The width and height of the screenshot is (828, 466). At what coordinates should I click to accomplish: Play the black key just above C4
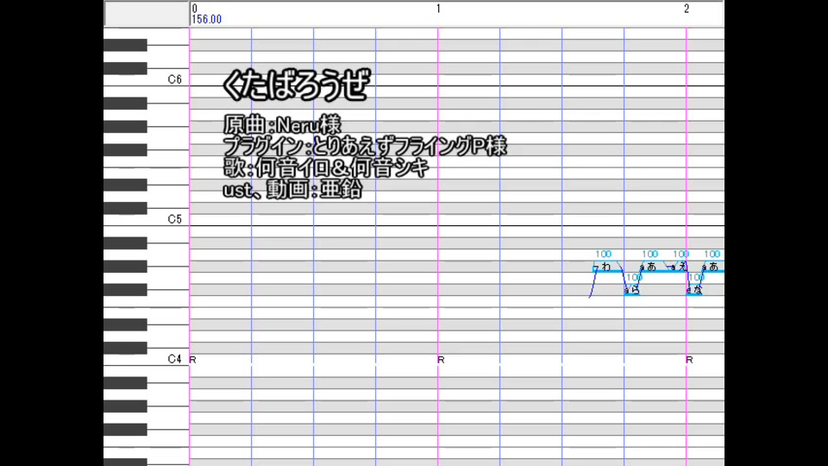click(x=125, y=348)
